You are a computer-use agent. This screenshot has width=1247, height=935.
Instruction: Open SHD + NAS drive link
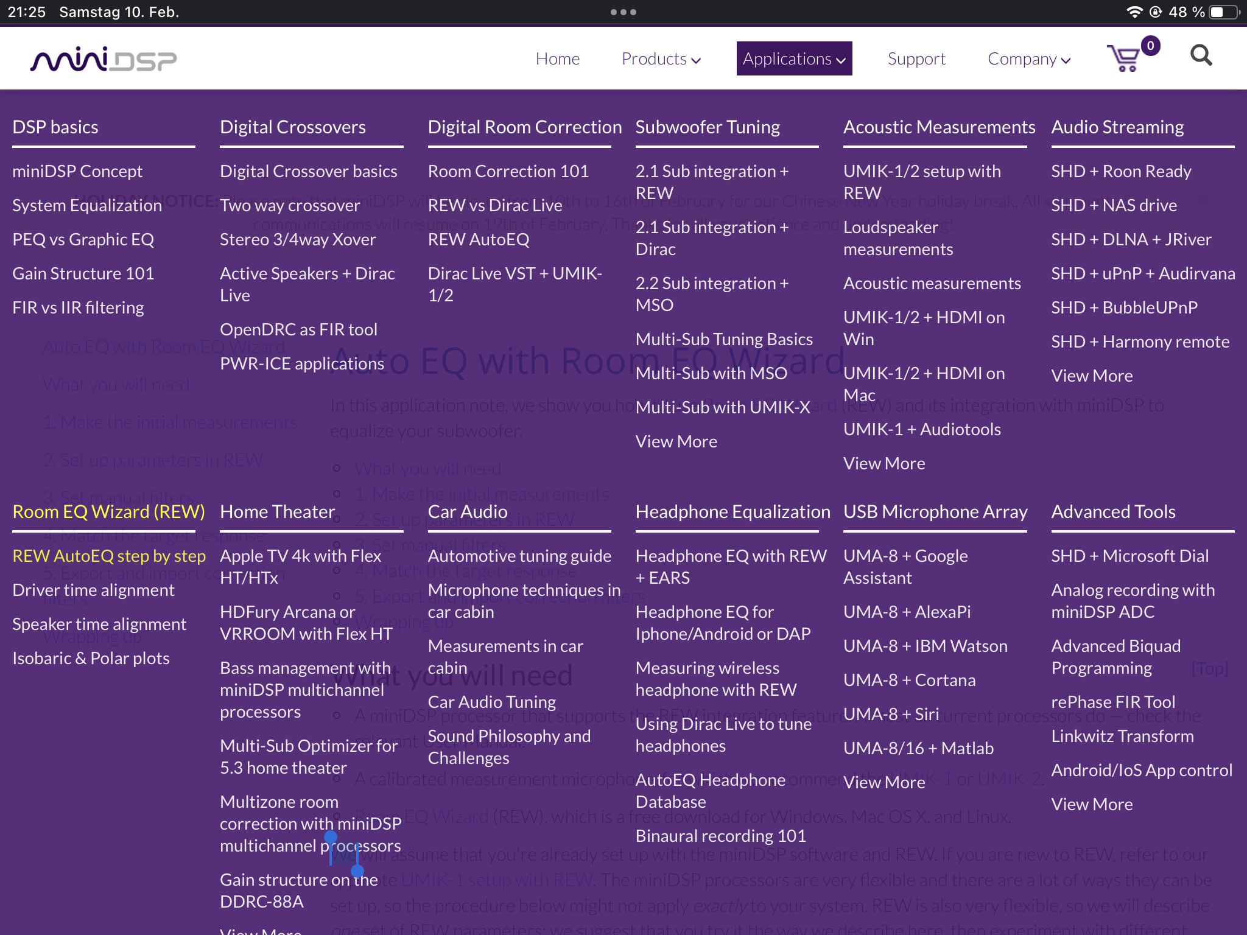(x=1114, y=205)
